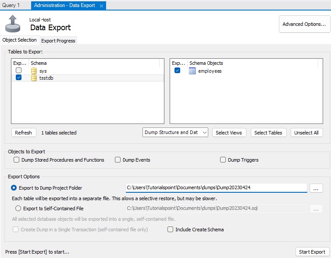This screenshot has width=331, height=258.
Task: Browse for dump project folder path
Action: click(316, 188)
